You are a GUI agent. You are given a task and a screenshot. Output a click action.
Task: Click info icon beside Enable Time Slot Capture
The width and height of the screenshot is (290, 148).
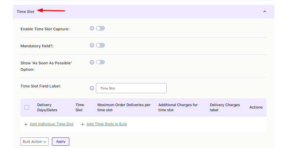(x=92, y=29)
